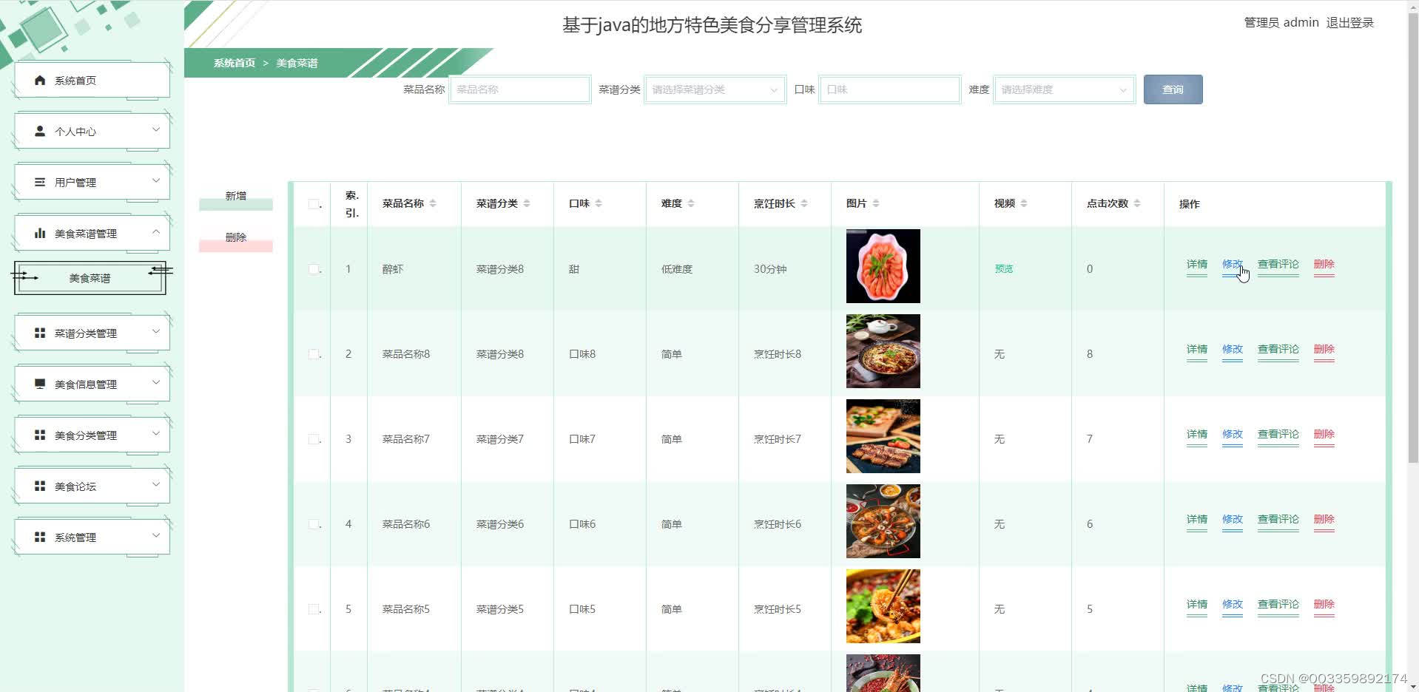
Task: Click the home icon beside 系统首页
Action: [40, 80]
